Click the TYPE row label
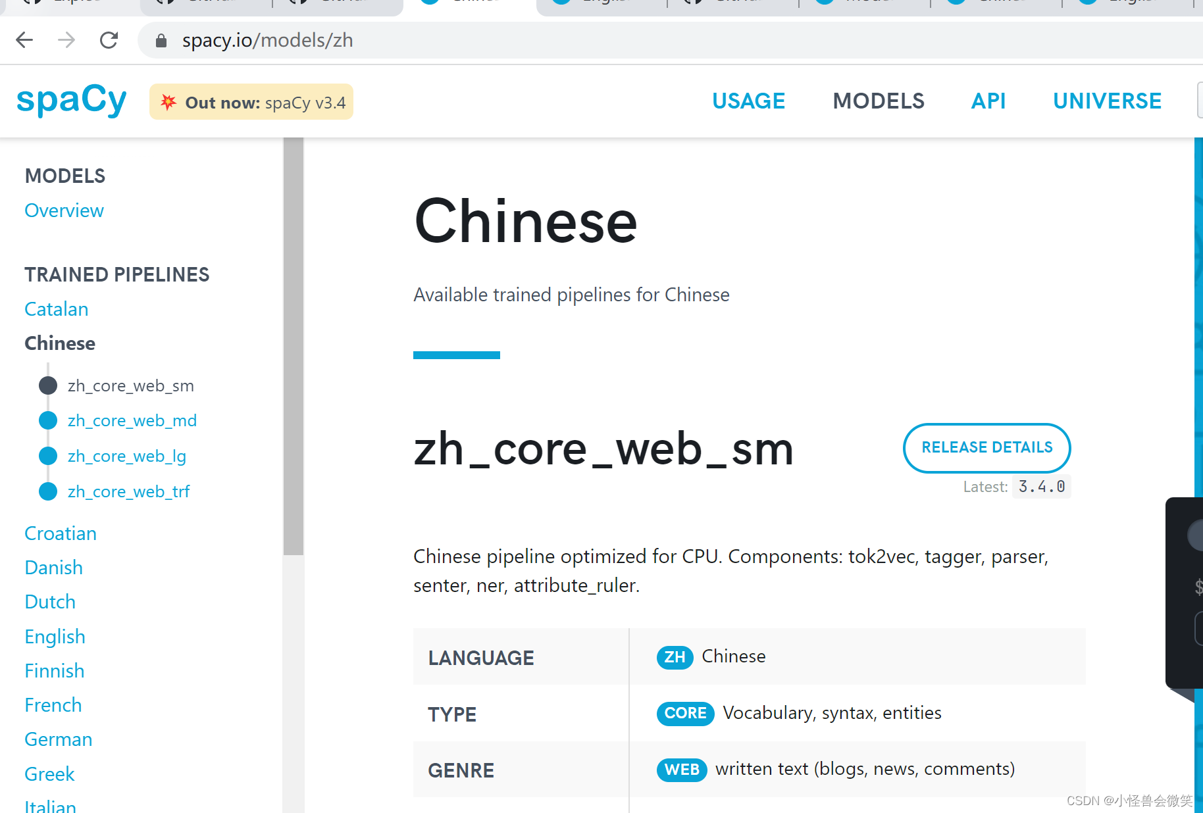The height and width of the screenshot is (813, 1203). tap(452, 714)
